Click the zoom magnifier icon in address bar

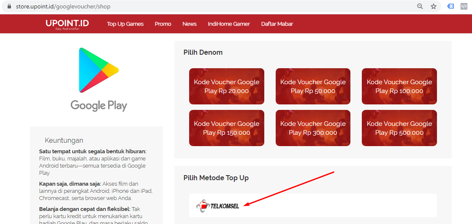pyautogui.click(x=420, y=6)
